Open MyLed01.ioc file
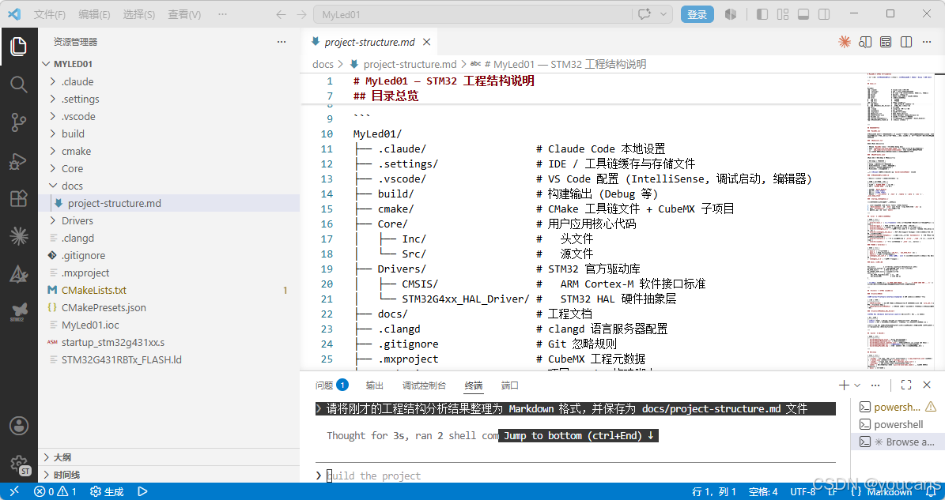Image resolution: width=945 pixels, height=500 pixels. 168,325
